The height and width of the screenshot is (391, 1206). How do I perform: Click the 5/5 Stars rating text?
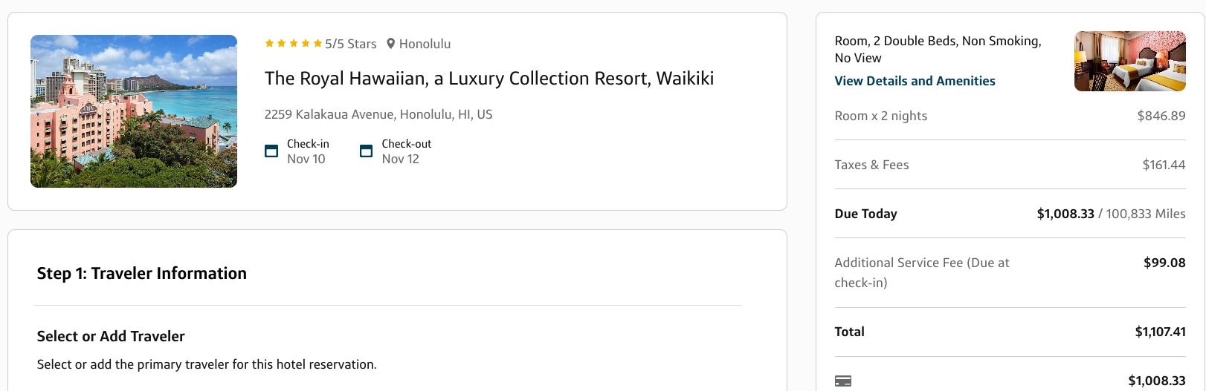click(x=351, y=44)
